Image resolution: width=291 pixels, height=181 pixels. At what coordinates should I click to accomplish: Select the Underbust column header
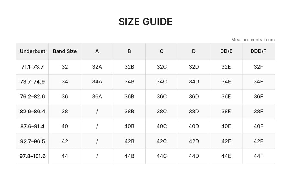tap(32, 51)
